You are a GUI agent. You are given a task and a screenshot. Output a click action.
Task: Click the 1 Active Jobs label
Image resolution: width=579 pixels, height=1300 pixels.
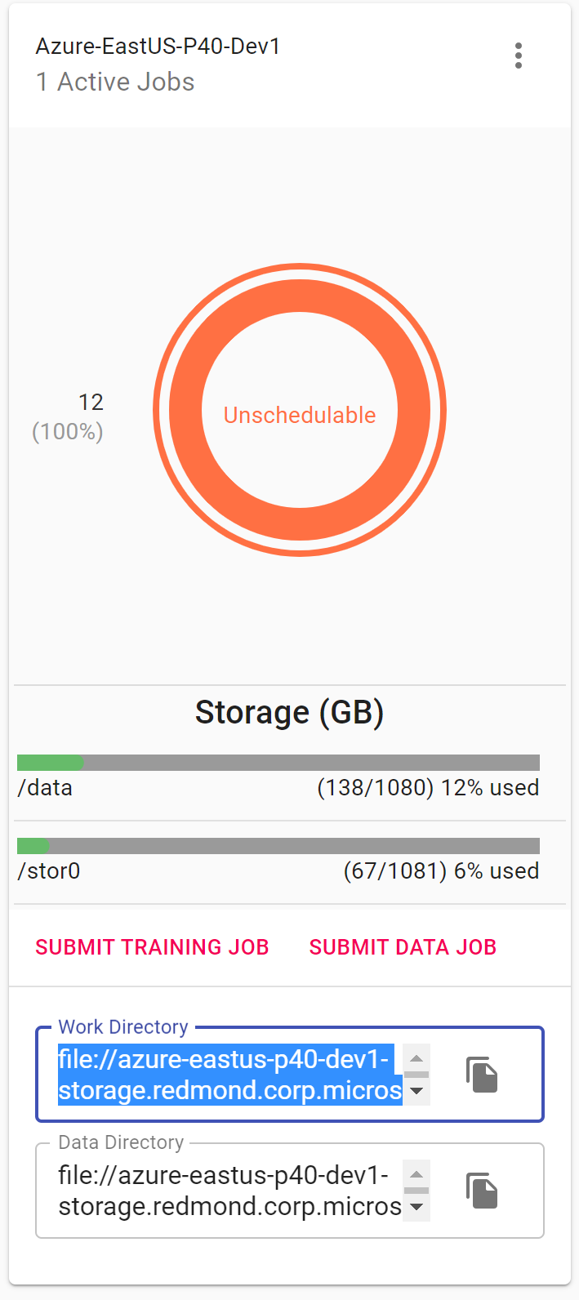click(114, 82)
